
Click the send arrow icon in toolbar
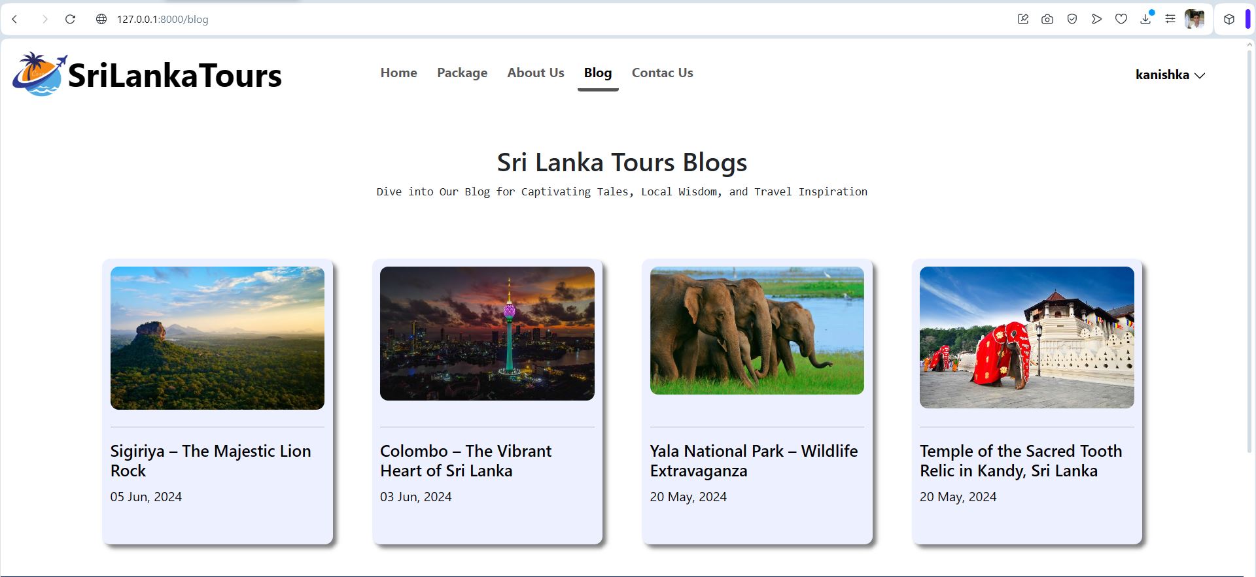point(1096,19)
